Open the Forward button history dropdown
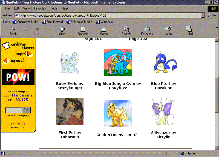The image size is (219, 157). (x=50, y=31)
